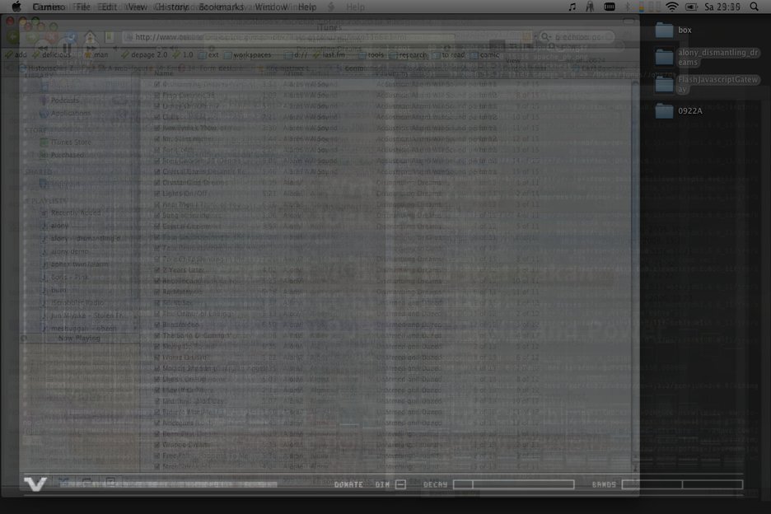This screenshot has height=514, width=771.
Task: Open the battery status menu
Action: point(691,7)
